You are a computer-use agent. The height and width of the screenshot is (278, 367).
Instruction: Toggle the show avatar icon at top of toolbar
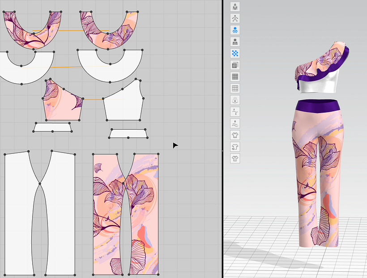point(235,7)
